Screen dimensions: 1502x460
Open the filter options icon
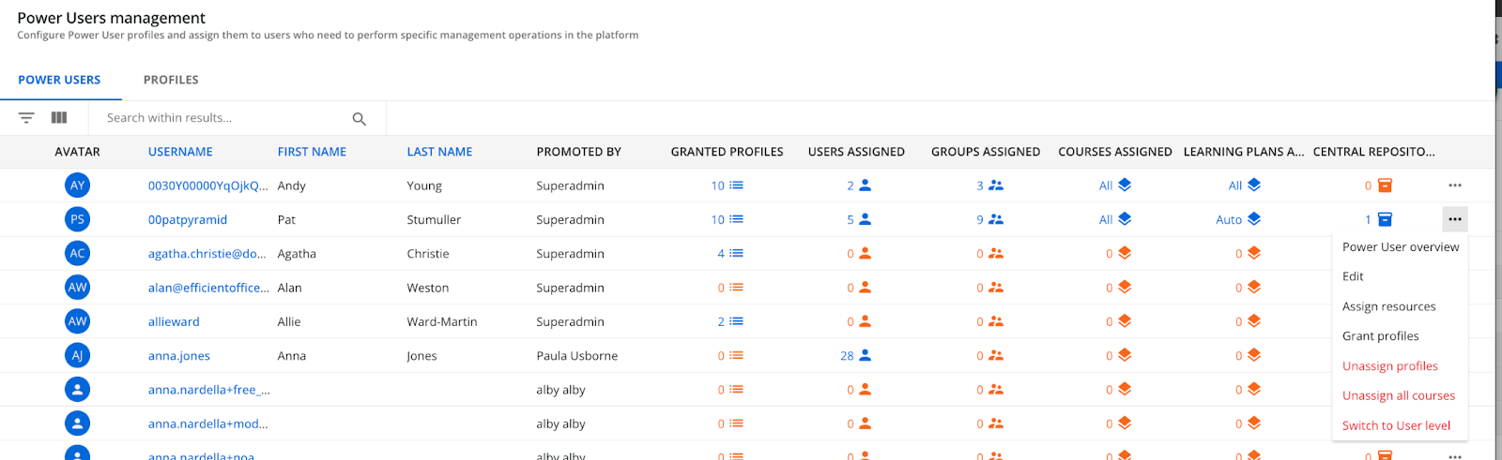pyautogui.click(x=26, y=118)
